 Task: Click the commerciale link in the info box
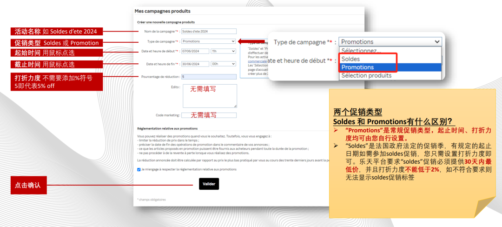pos(258,61)
